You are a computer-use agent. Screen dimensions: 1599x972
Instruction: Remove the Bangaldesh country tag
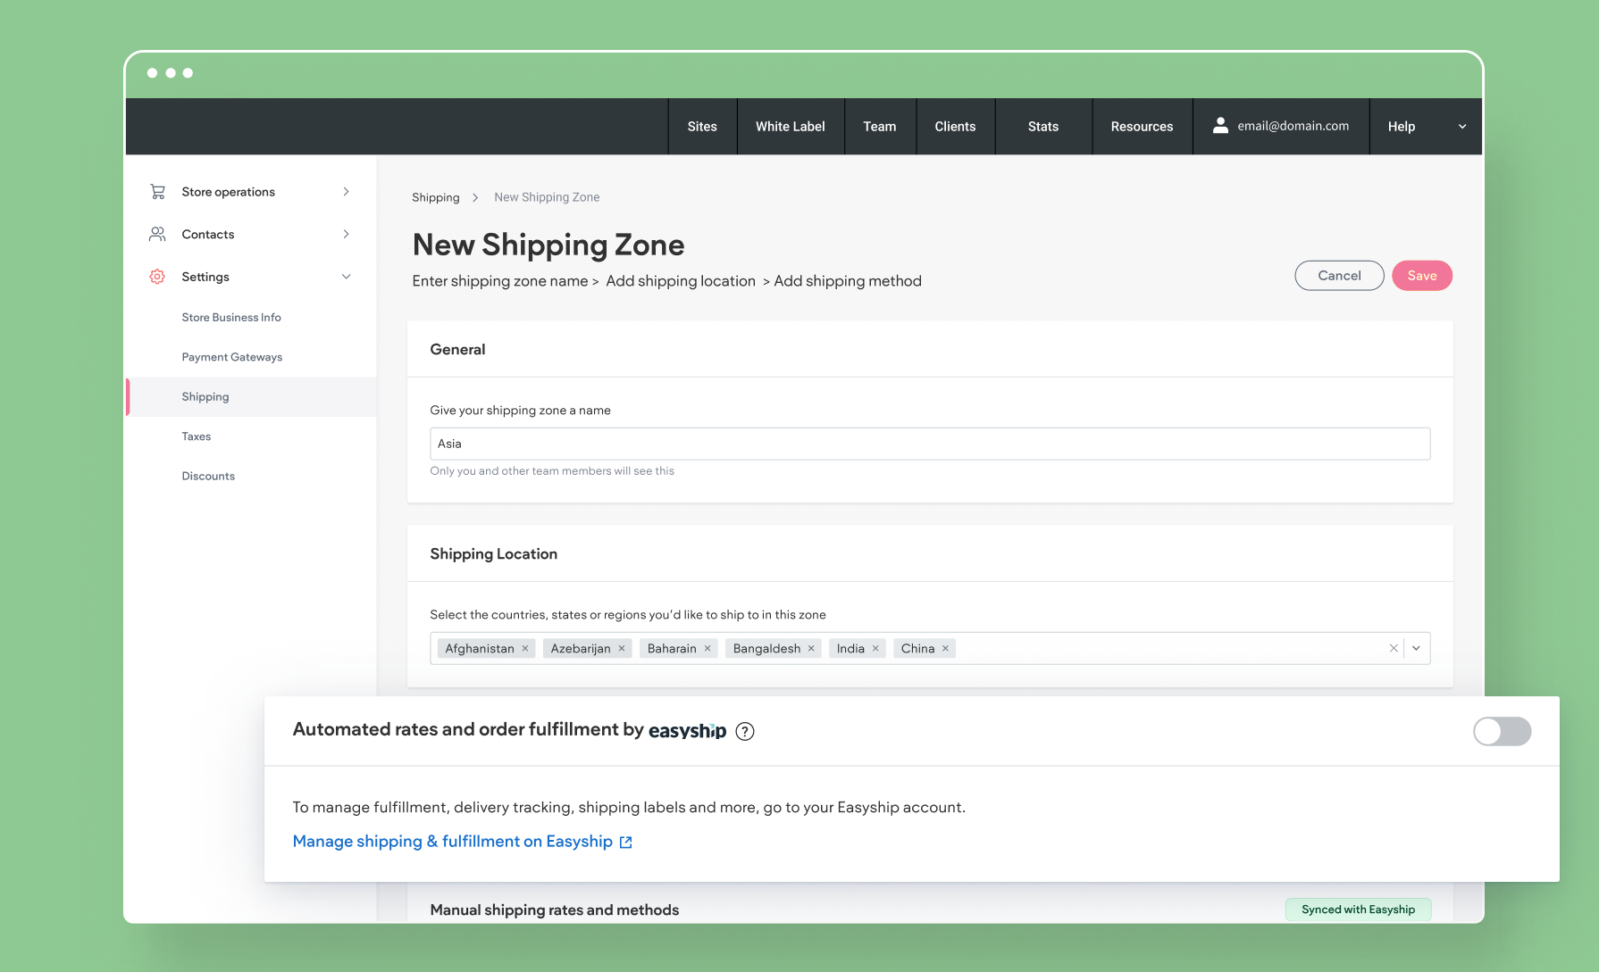[x=811, y=648]
